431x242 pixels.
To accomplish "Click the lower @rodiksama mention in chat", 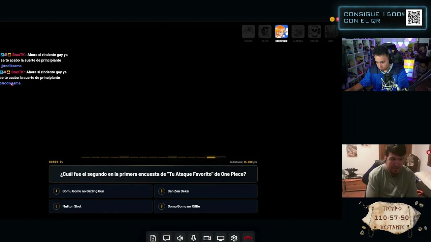I will tap(10, 83).
